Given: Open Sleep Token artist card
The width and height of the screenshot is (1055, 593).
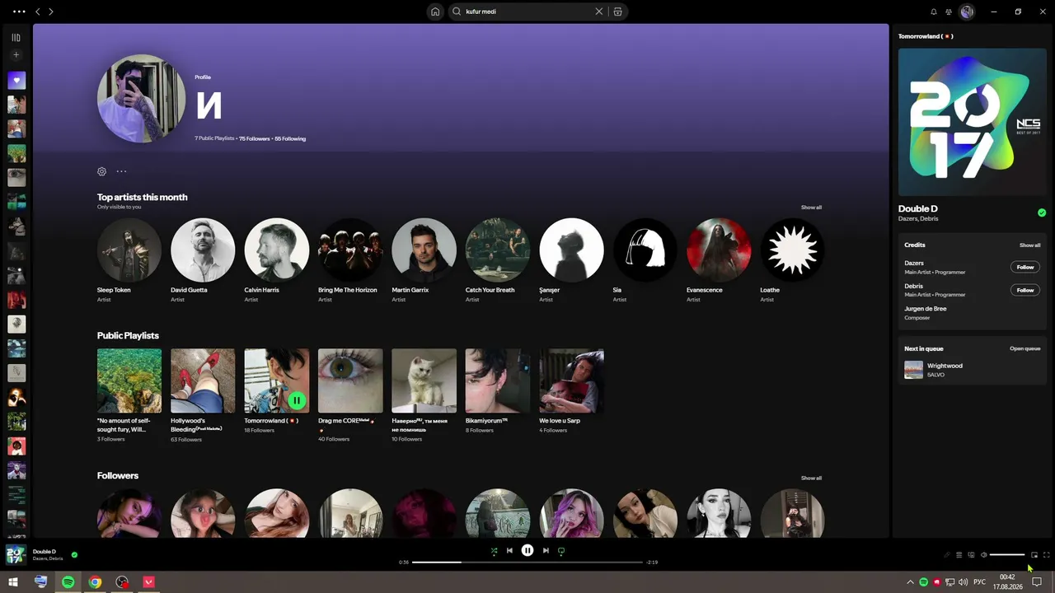Looking at the screenshot, I should [129, 260].
